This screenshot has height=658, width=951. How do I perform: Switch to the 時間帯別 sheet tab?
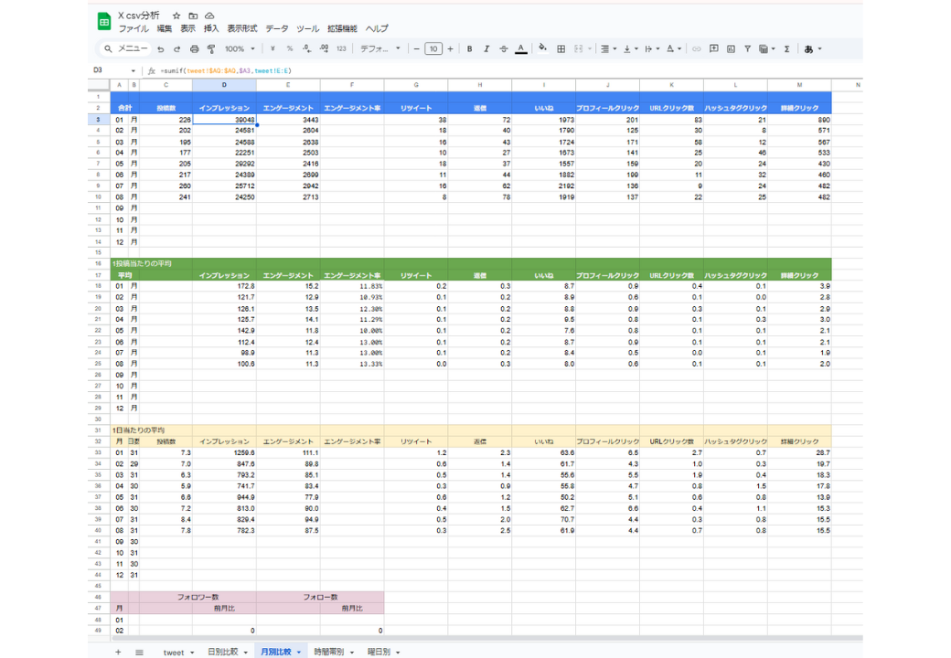point(328,652)
